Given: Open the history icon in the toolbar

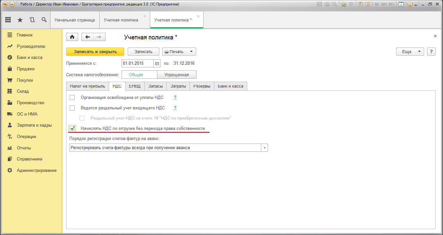Looking at the screenshot, I should (32, 20).
